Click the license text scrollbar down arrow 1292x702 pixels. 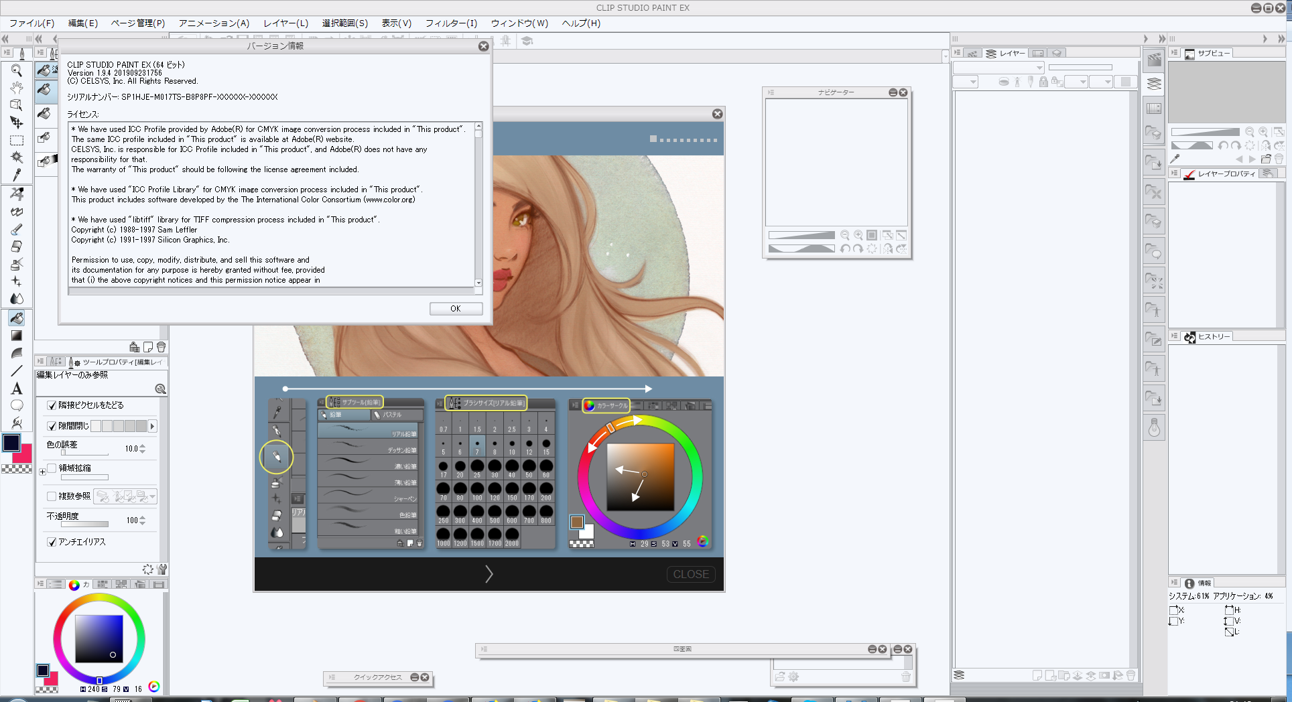coord(478,283)
